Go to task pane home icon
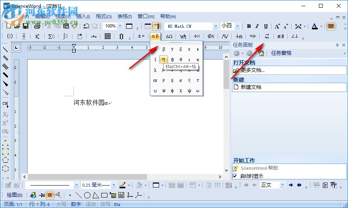Screen dimensions: 348x208 pyautogui.click(x=261, y=53)
